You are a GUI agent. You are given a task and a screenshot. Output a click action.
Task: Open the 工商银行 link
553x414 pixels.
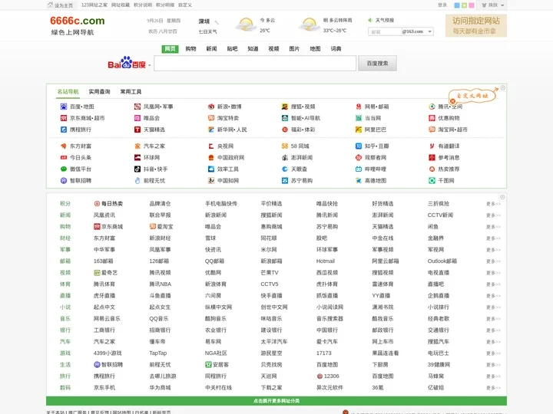coord(104,330)
